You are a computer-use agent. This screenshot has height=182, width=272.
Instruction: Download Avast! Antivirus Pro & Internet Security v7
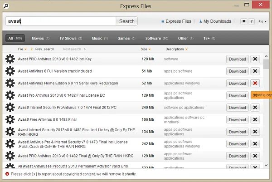pyautogui.click(x=237, y=144)
